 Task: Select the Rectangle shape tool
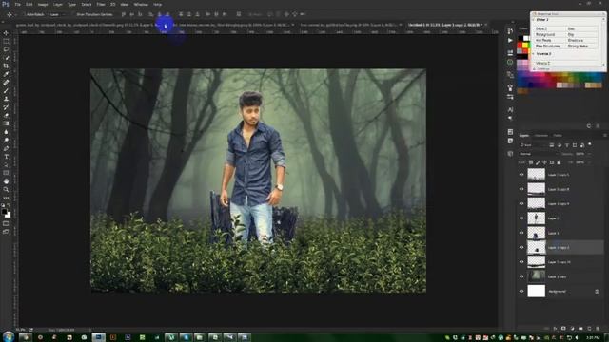(6, 173)
